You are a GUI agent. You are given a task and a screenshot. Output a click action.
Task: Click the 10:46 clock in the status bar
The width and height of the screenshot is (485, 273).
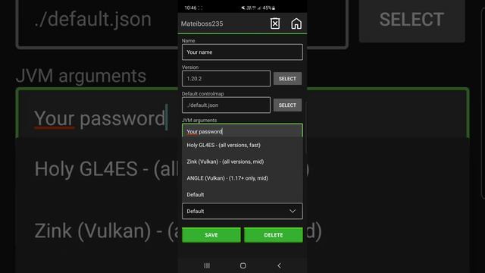tap(190, 8)
